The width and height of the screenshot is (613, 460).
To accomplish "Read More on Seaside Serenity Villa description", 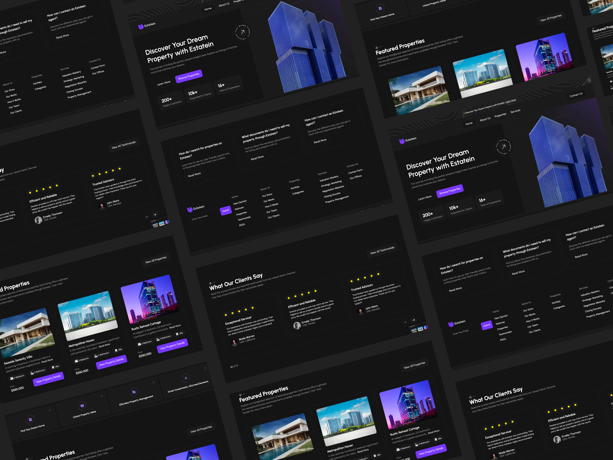I will pos(47,361).
